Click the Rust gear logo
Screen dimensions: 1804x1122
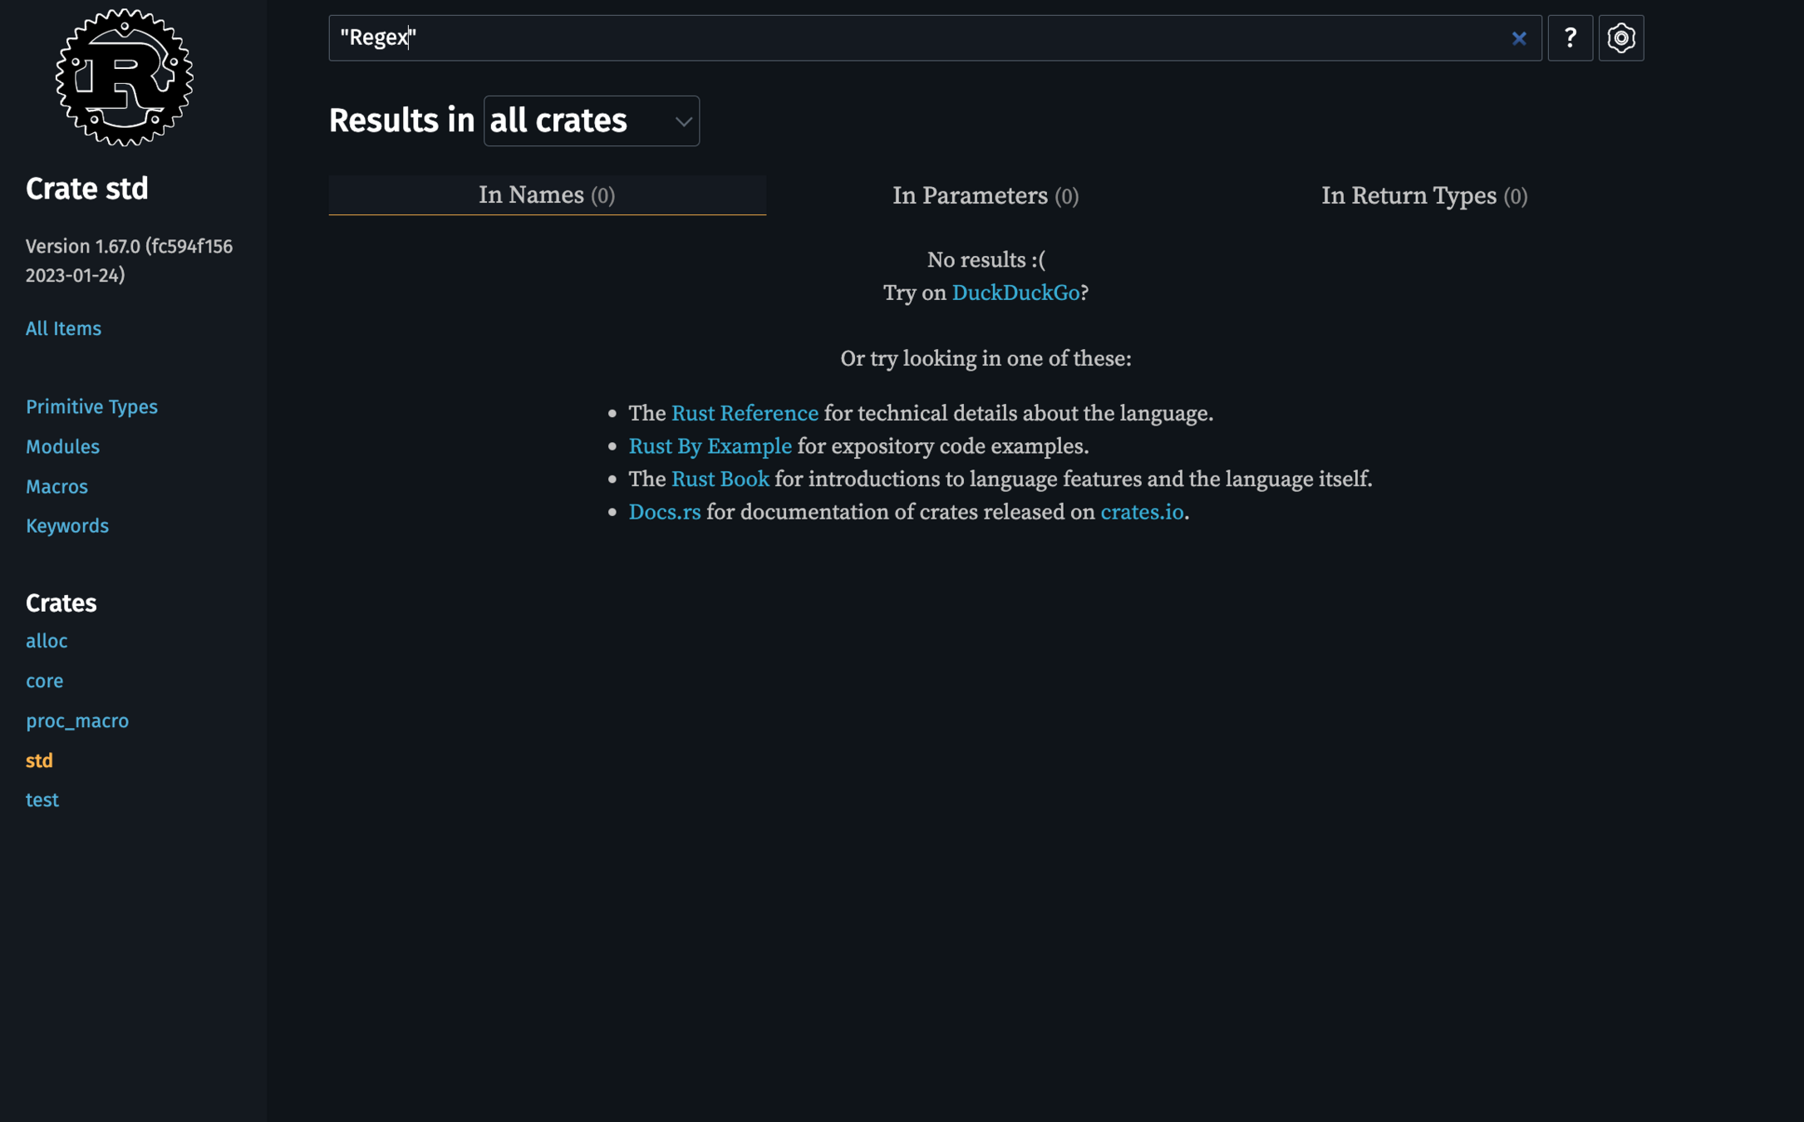coord(124,77)
